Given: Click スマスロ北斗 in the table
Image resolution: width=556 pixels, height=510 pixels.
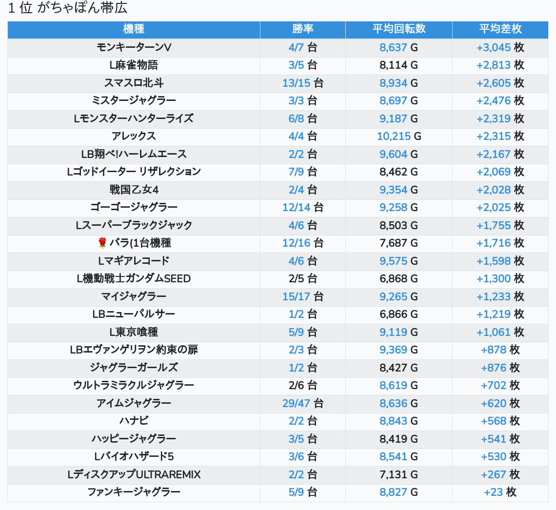Looking at the screenshot, I should pyautogui.click(x=134, y=83).
